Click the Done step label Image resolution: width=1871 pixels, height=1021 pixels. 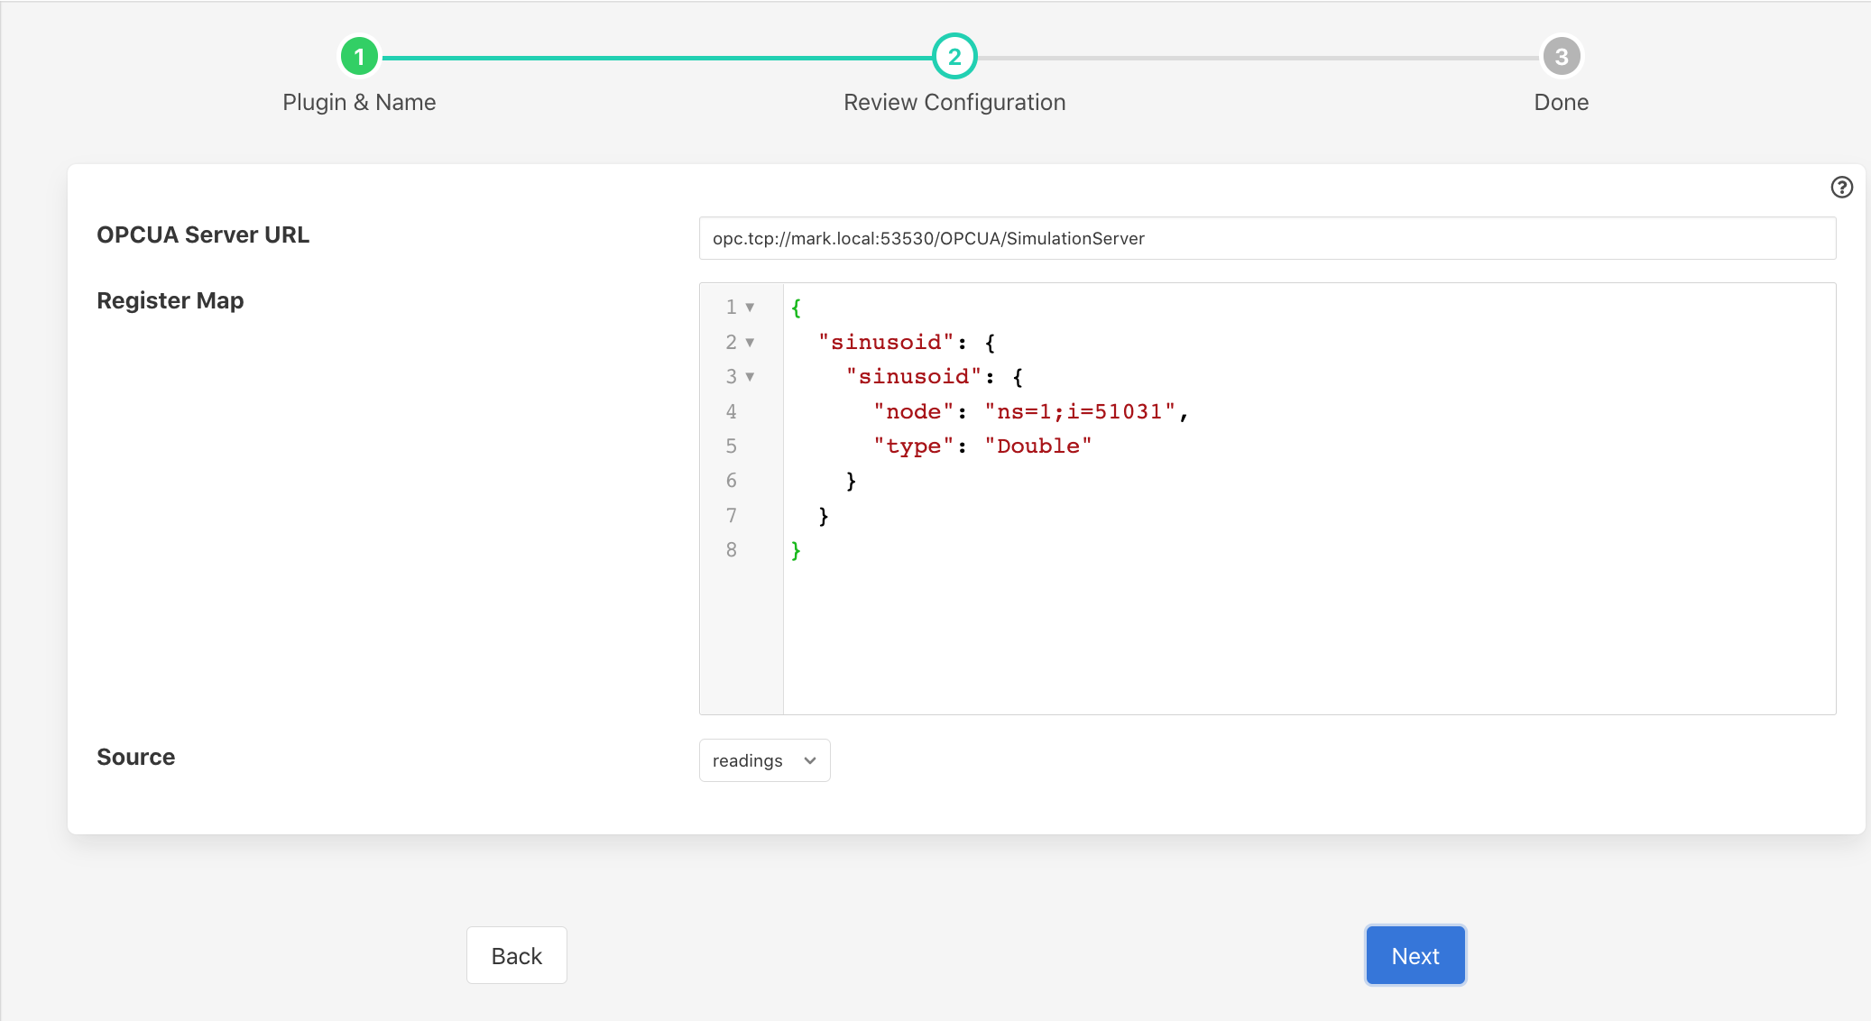pyautogui.click(x=1561, y=102)
